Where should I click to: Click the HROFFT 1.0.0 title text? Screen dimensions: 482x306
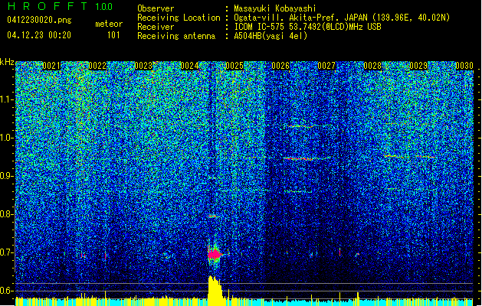click(60, 6)
